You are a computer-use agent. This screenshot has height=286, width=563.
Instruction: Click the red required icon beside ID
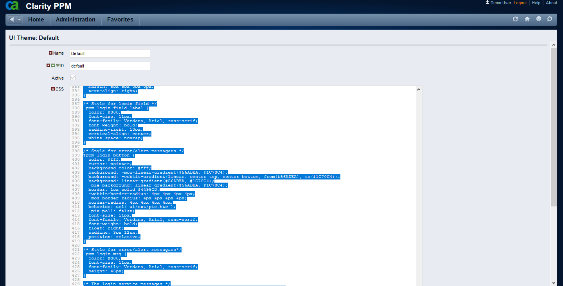coord(48,66)
